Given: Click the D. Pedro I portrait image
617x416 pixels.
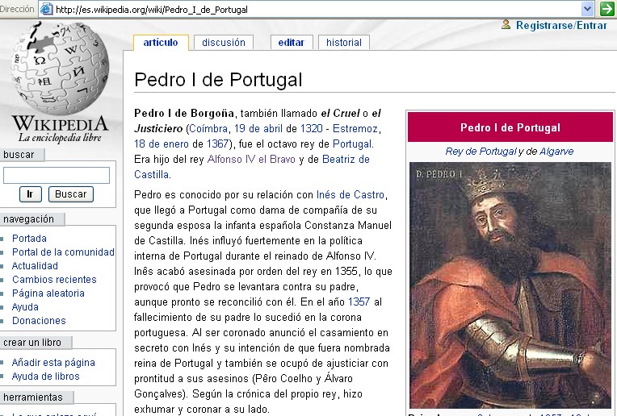Looking at the screenshot, I should click(x=510, y=285).
